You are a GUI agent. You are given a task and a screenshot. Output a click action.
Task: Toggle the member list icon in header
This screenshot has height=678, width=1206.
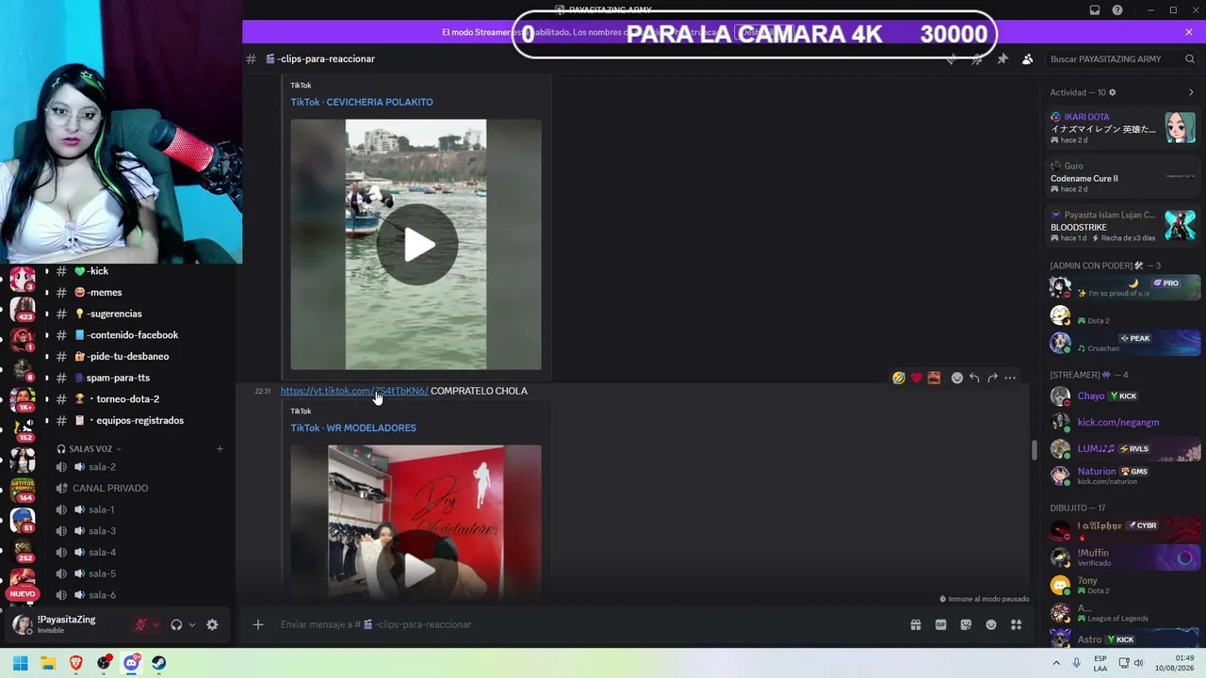(x=1027, y=58)
